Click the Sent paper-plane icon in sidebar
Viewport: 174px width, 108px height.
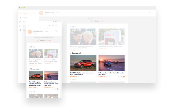point(20,22)
